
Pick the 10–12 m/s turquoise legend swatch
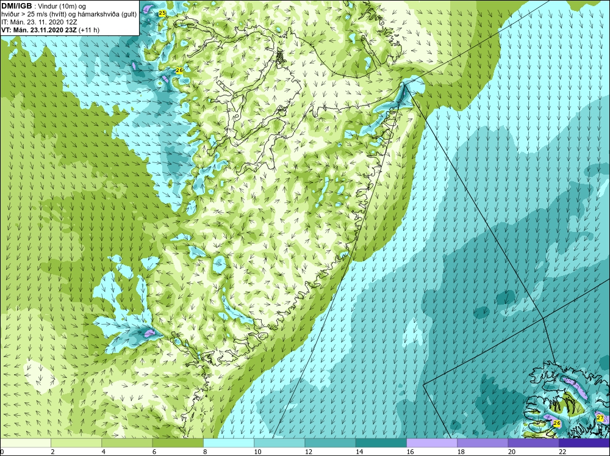(x=279, y=443)
